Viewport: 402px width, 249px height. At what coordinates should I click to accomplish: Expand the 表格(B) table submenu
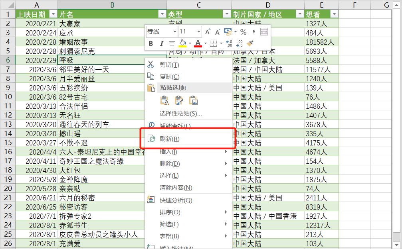click(x=188, y=236)
